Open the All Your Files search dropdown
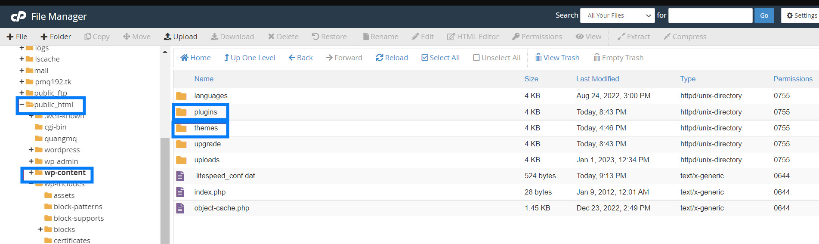 (x=618, y=15)
